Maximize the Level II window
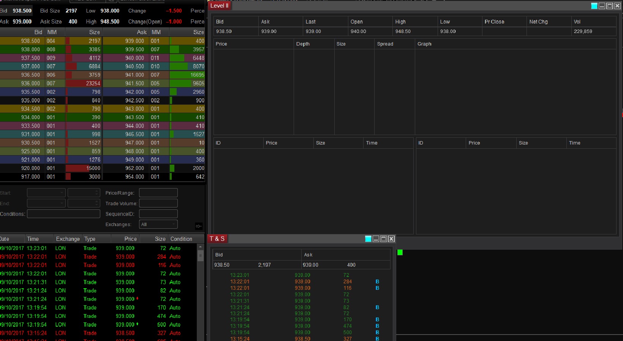This screenshot has width=623, height=341. (610, 6)
